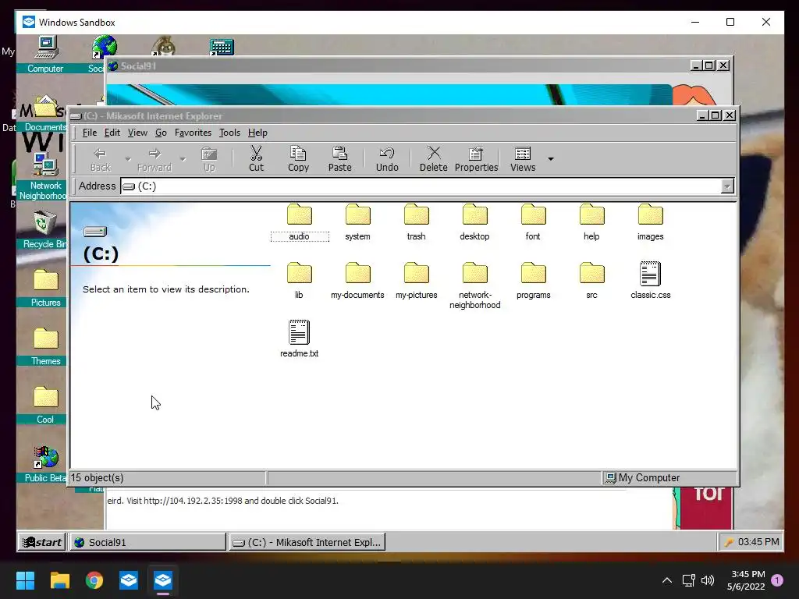
Task: Open the lib folder
Action: [299, 281]
